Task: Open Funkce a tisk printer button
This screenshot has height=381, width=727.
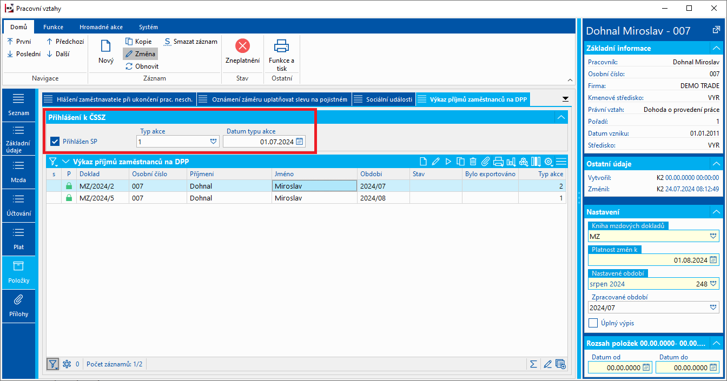Action: [281, 46]
